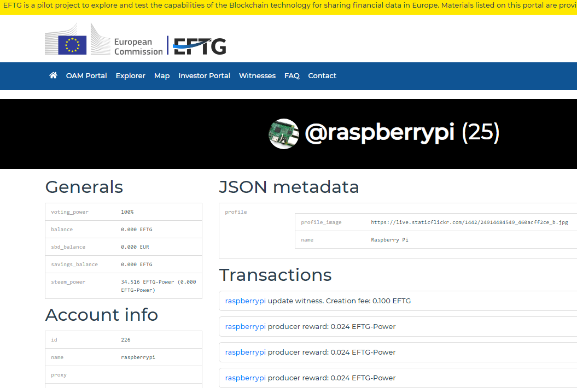Click the EFTG logo
The width and height of the screenshot is (577, 388).
point(200,46)
